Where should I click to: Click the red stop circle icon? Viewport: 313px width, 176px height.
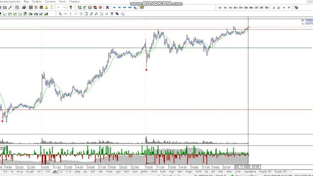100,8
